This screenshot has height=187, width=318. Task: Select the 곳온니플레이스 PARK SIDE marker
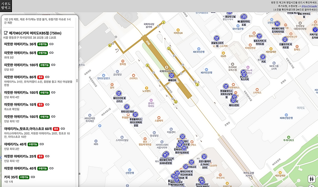[x=204, y=157]
